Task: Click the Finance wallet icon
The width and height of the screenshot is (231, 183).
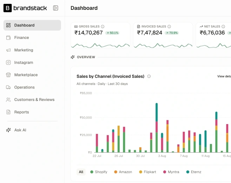Action: pyautogui.click(x=8, y=38)
